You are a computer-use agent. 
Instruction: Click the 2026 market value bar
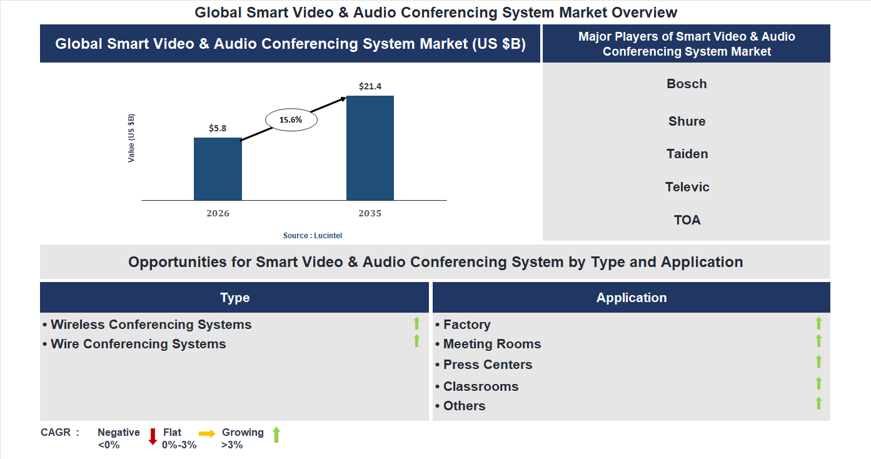point(218,169)
